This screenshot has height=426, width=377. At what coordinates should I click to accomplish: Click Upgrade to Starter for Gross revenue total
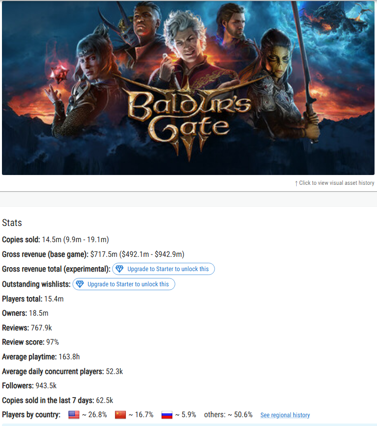pyautogui.click(x=164, y=269)
